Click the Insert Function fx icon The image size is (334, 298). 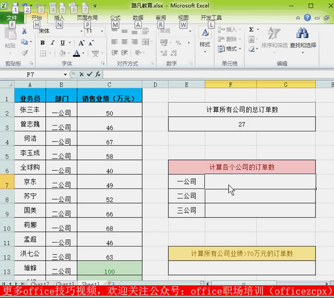(98, 74)
